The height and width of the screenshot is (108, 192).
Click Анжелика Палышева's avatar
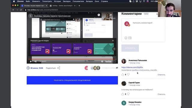[124, 61]
